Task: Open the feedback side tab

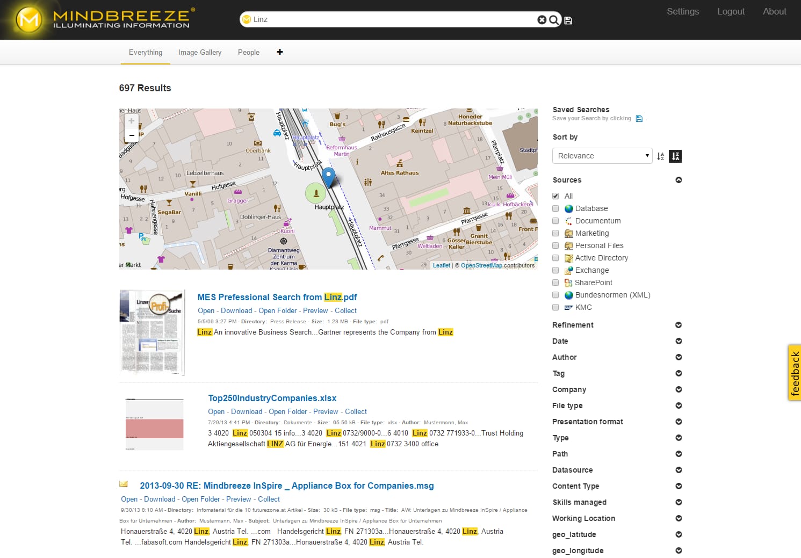Action: [x=795, y=373]
